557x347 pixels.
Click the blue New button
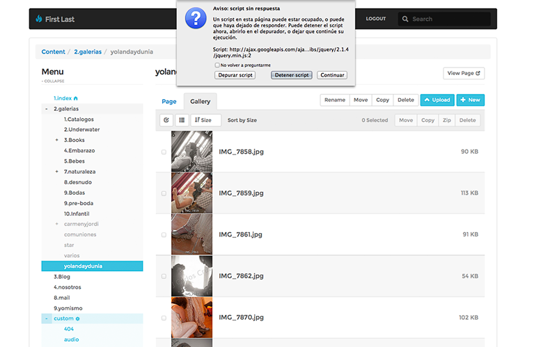pyautogui.click(x=471, y=100)
